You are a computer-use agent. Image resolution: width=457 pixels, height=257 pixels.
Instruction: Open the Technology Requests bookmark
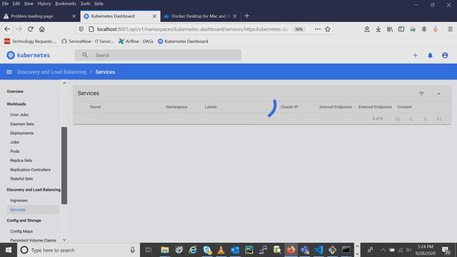pyautogui.click(x=30, y=41)
